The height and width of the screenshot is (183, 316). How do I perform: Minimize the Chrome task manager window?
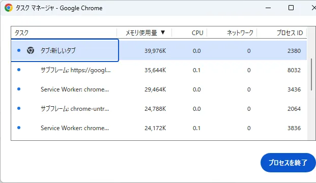[268, 8]
